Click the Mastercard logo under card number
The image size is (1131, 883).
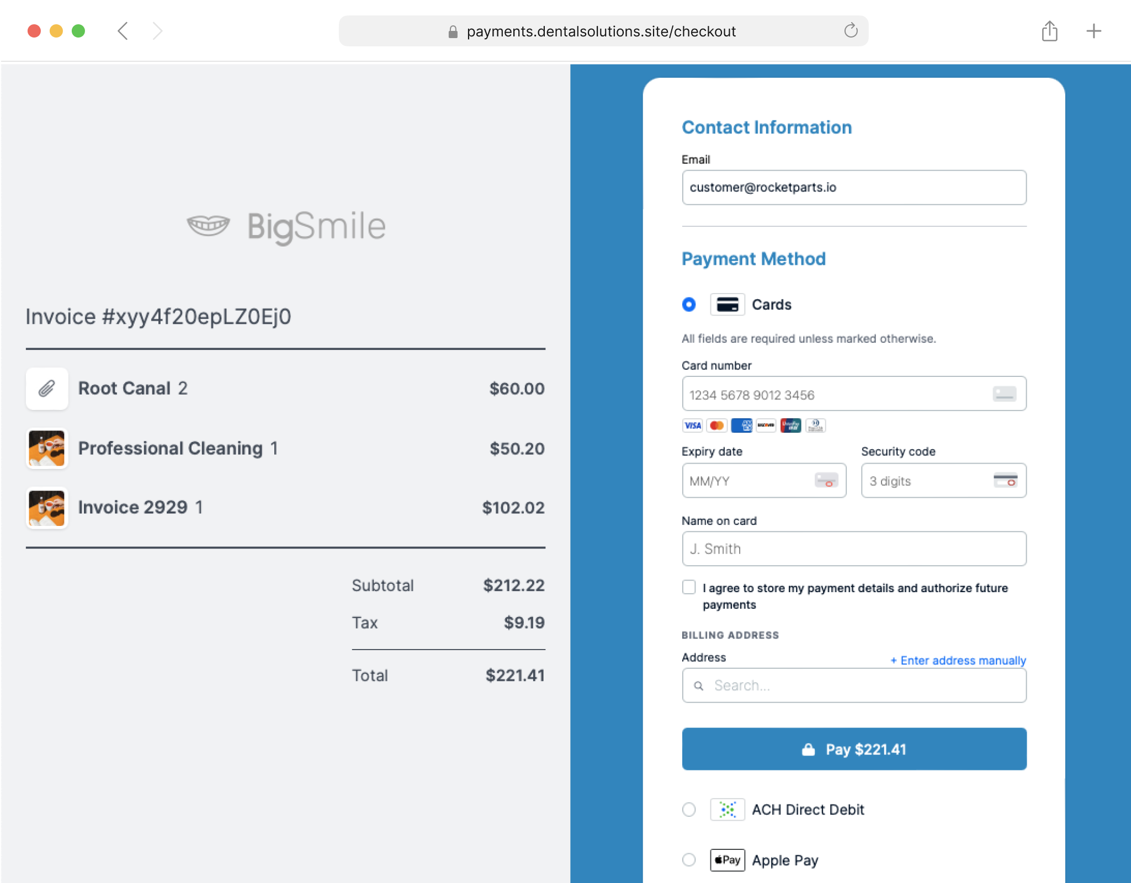716,425
